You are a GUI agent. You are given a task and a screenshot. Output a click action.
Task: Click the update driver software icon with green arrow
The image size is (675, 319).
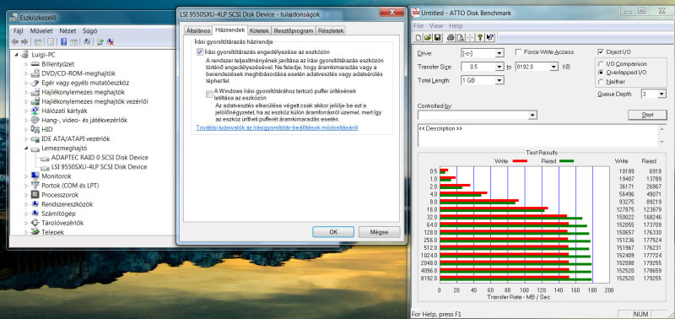tap(100, 41)
